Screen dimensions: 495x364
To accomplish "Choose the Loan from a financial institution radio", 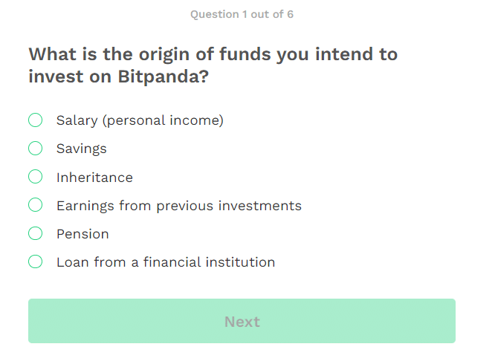I will 36,261.
